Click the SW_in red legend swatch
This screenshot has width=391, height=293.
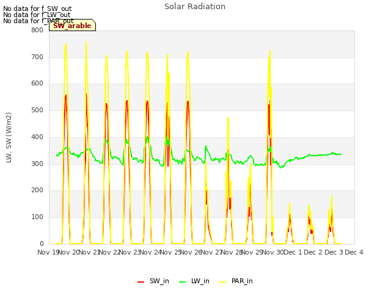141,282
